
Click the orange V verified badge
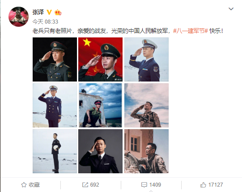[49, 12]
